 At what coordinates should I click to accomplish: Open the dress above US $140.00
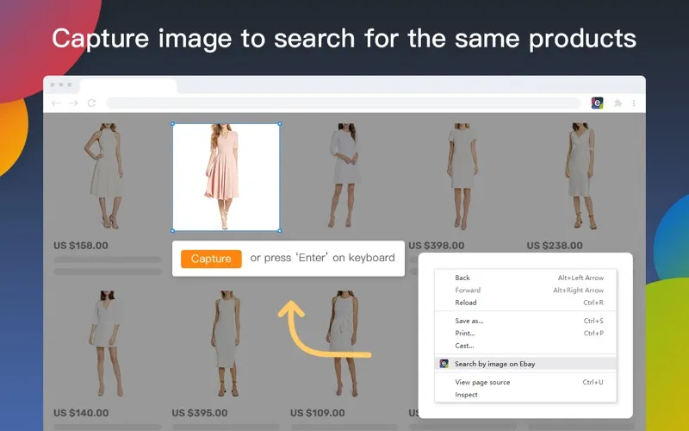pyautogui.click(x=107, y=343)
